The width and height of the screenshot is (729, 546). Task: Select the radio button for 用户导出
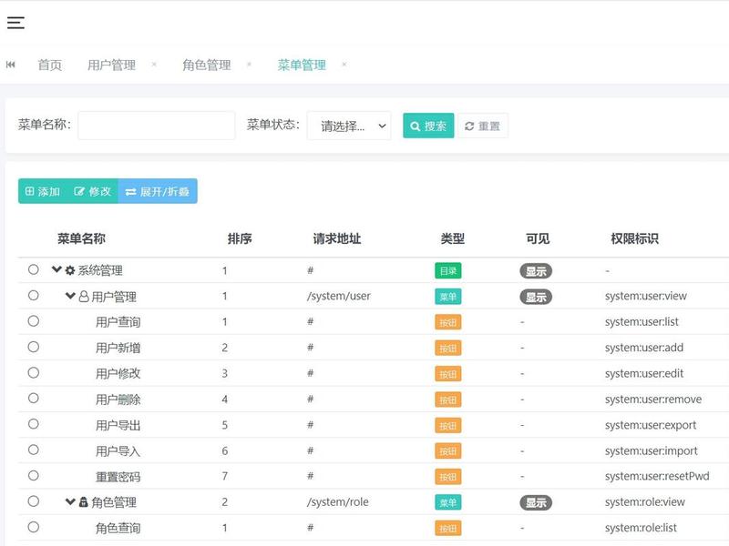(x=34, y=424)
